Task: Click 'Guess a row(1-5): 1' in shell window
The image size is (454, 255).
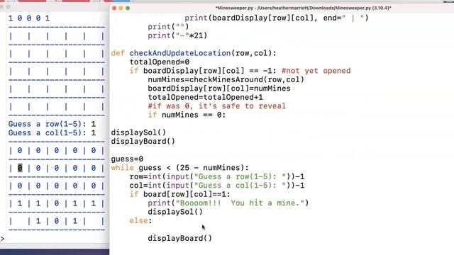Action: (52, 124)
